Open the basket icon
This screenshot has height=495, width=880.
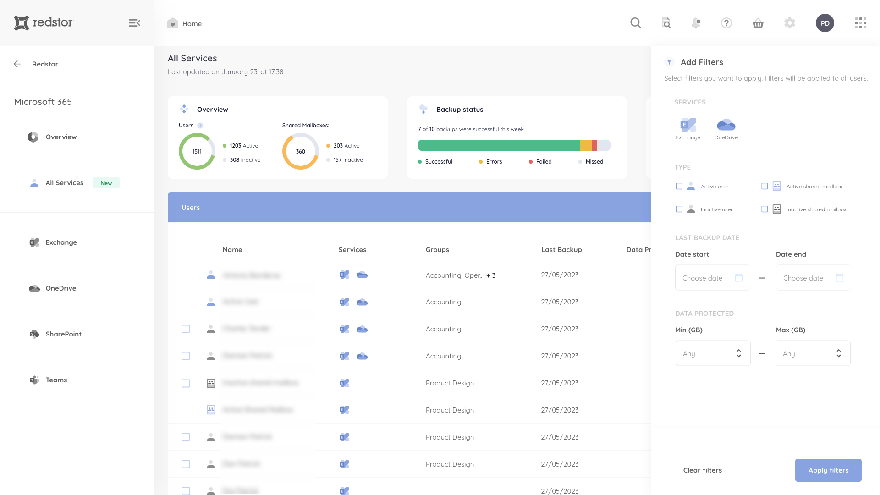click(758, 23)
